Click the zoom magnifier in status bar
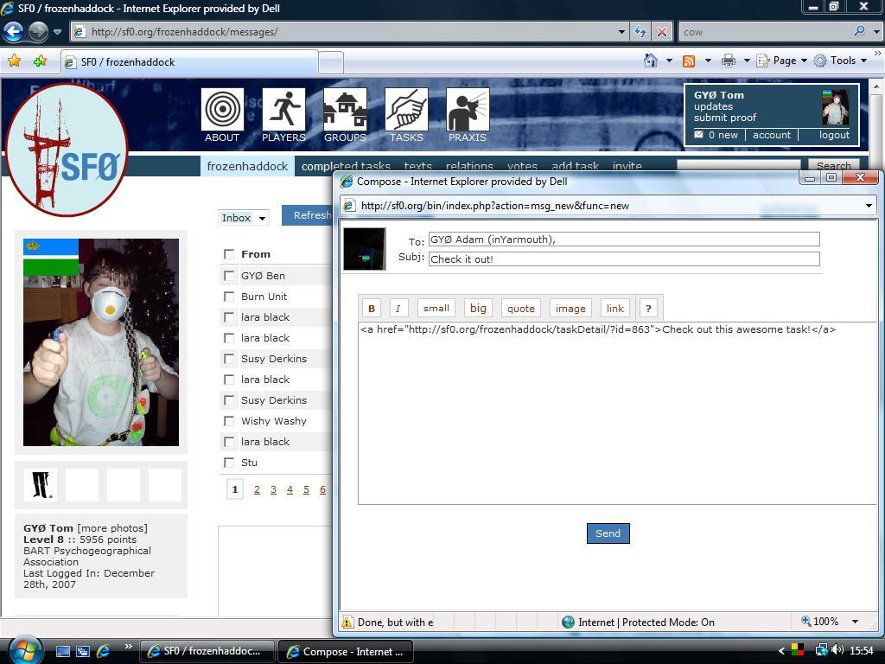 [806, 621]
